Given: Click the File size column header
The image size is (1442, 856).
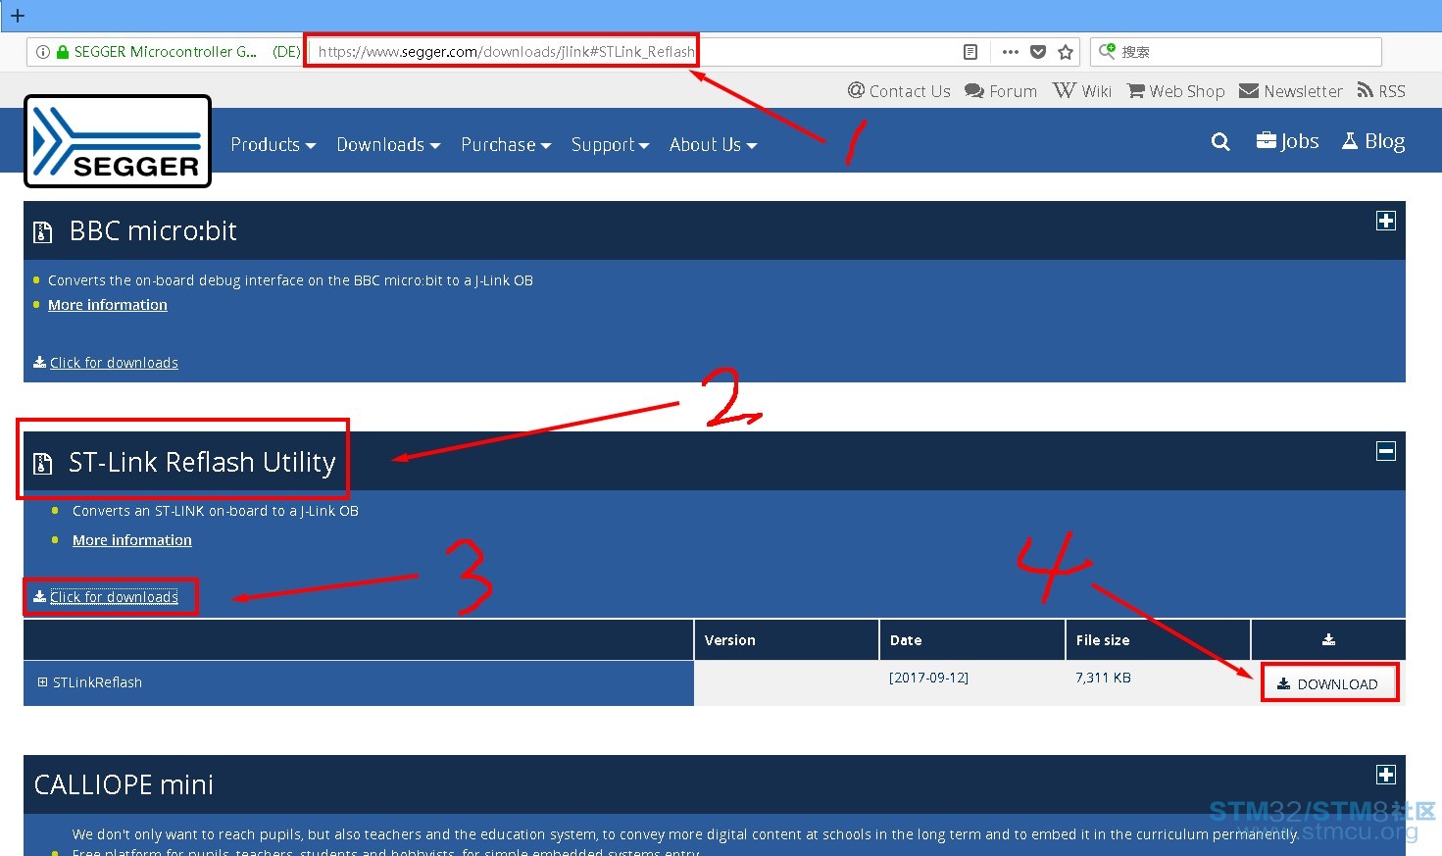Looking at the screenshot, I should pos(1103,640).
